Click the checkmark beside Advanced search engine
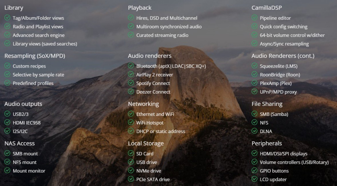This screenshot has height=186, width=337. click(7, 35)
